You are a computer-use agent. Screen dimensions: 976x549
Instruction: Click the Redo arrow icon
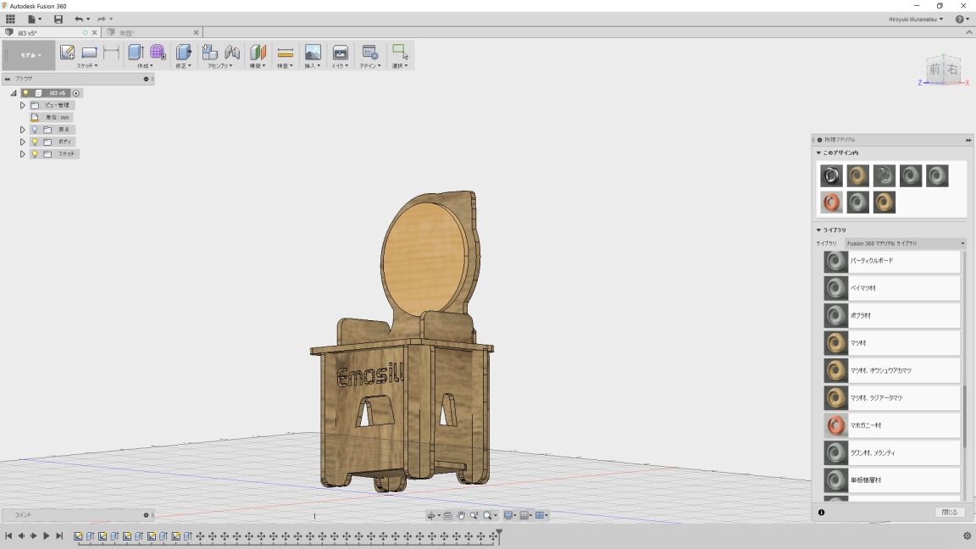click(101, 19)
